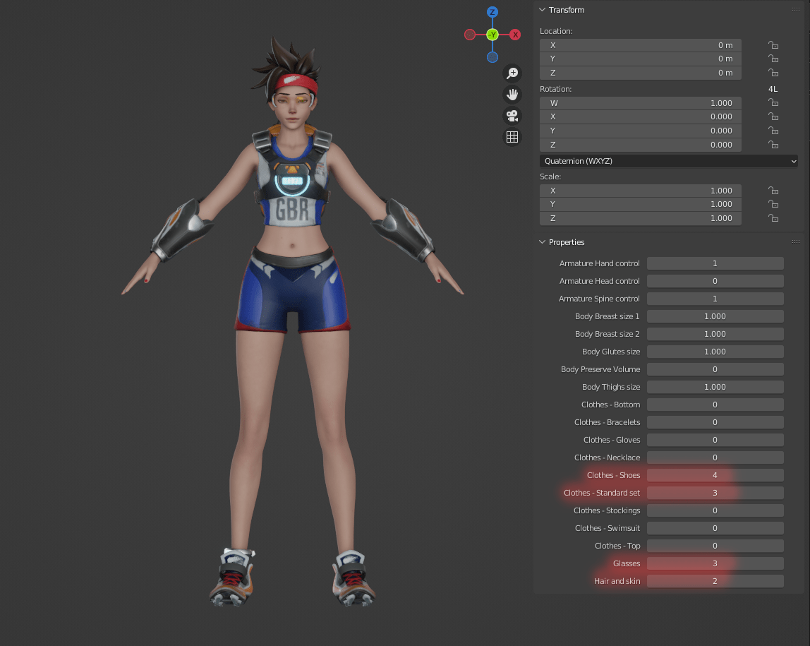Click the Hair and skin value field
Viewport: 810px width, 646px height.
(x=715, y=581)
